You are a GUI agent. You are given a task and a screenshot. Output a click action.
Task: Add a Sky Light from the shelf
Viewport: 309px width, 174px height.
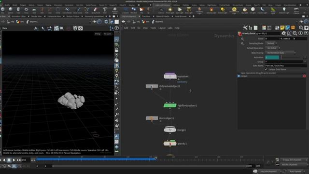tap(245, 10)
